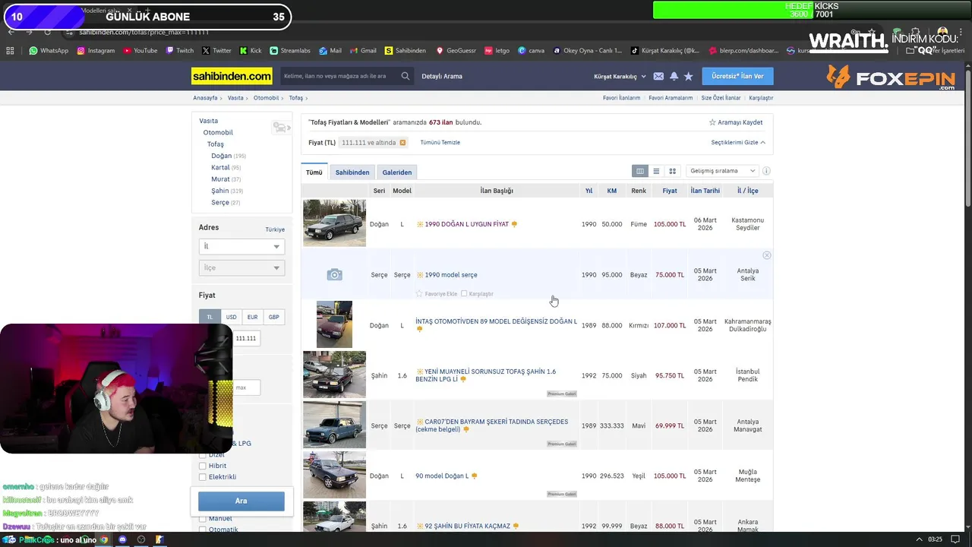Click Aramayı Kaydet to save search
Viewport: 972px width, 547px height.
(x=736, y=122)
